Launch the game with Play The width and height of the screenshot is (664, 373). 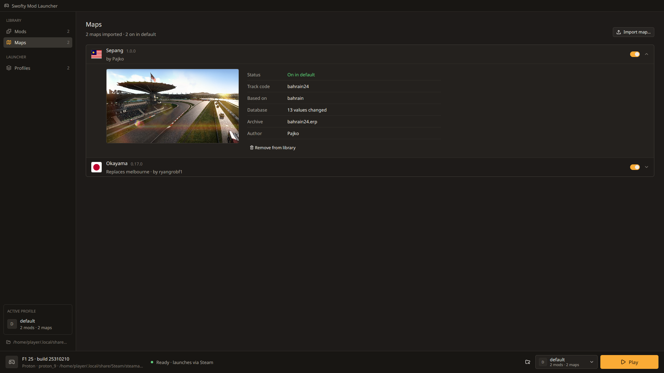tap(629, 362)
